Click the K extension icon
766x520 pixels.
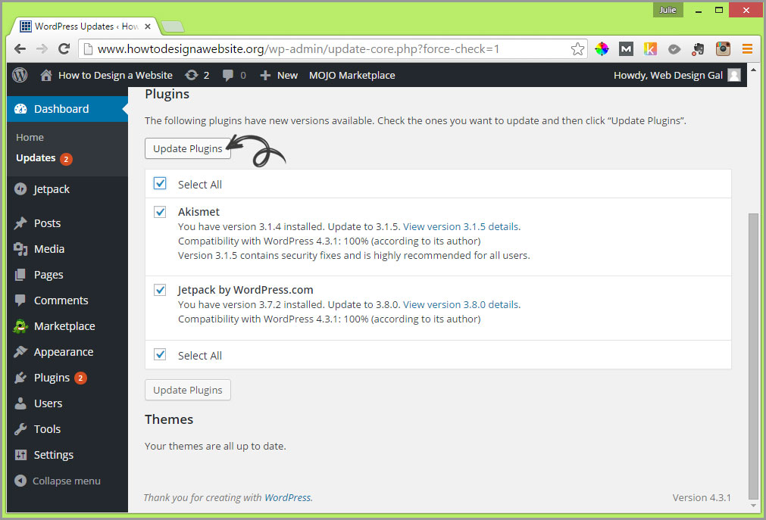click(650, 49)
